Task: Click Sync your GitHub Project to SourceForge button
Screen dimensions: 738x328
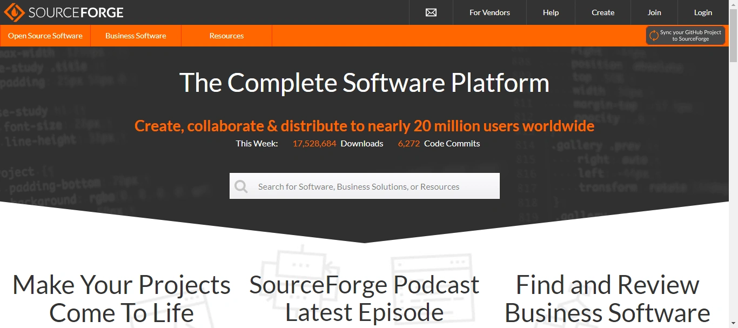Action: point(686,36)
